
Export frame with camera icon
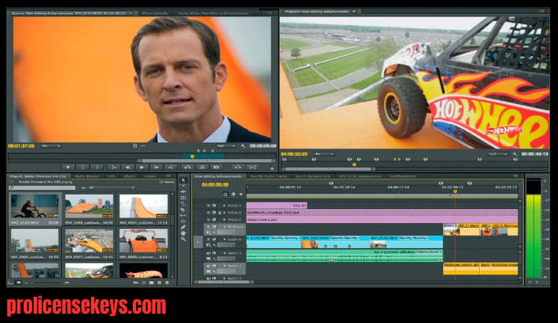click(x=216, y=168)
